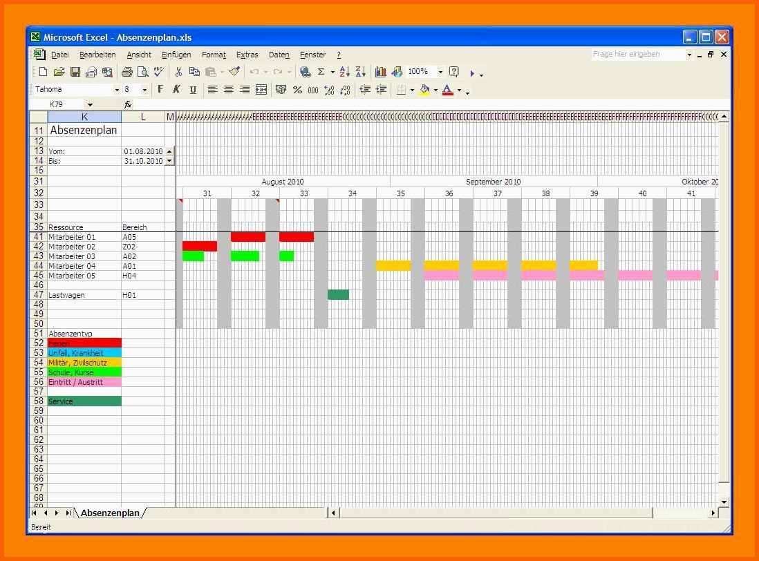Image resolution: width=759 pixels, height=561 pixels.
Task: Run the ABC spell check icon
Action: click(x=159, y=72)
